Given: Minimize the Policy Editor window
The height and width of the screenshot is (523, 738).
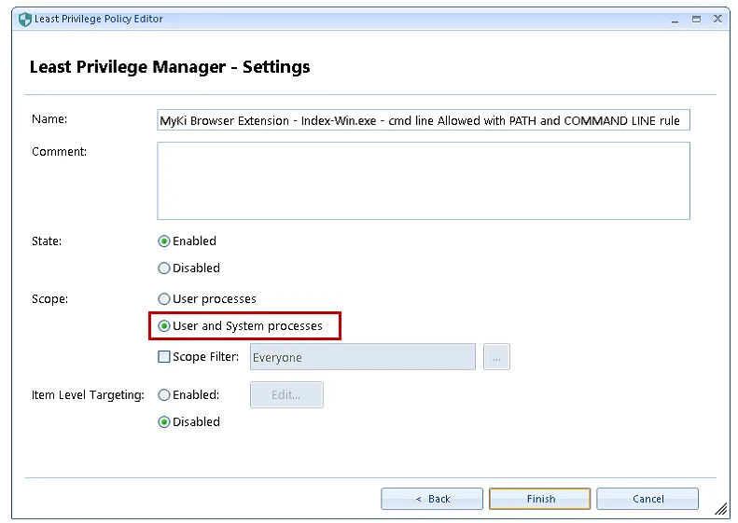Looking at the screenshot, I should tap(674, 19).
